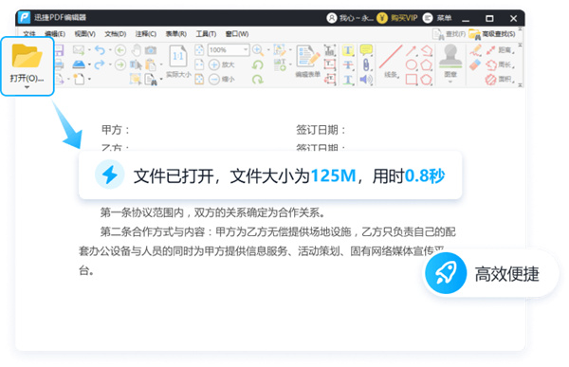Image resolution: width=569 pixels, height=367 pixels.
Task: Select the Underline Text tool
Action: 348,80
